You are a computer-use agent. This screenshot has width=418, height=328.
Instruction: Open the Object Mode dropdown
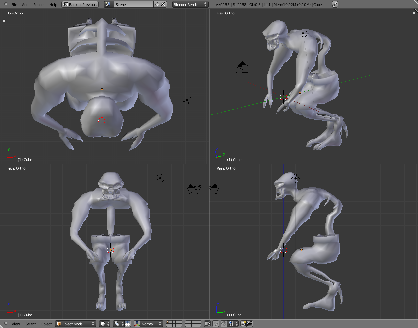coord(76,324)
